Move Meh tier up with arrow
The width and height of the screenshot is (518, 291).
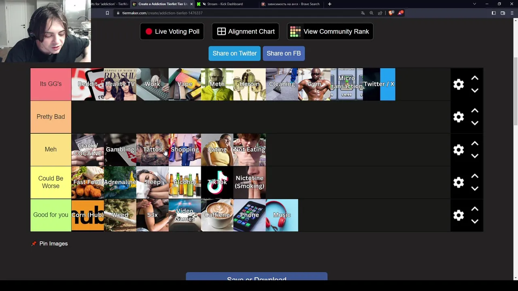click(475, 143)
